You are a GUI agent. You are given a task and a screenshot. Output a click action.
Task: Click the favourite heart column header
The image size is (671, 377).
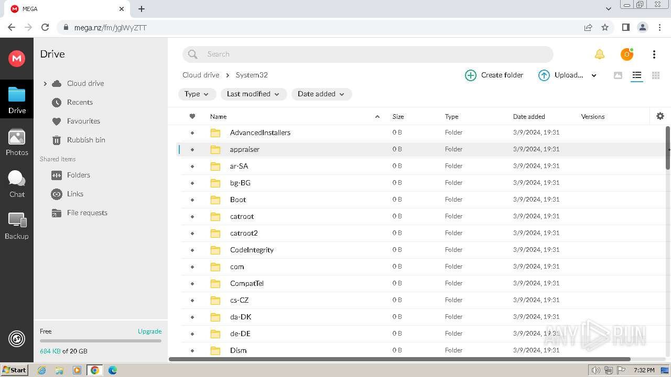[192, 116]
